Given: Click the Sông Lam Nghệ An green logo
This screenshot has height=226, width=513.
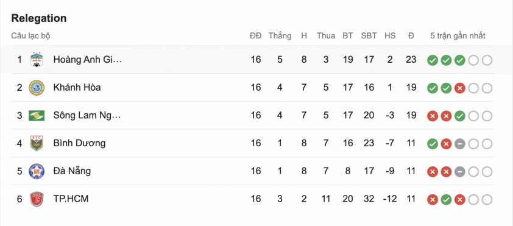Looking at the screenshot, I should (x=37, y=116).
